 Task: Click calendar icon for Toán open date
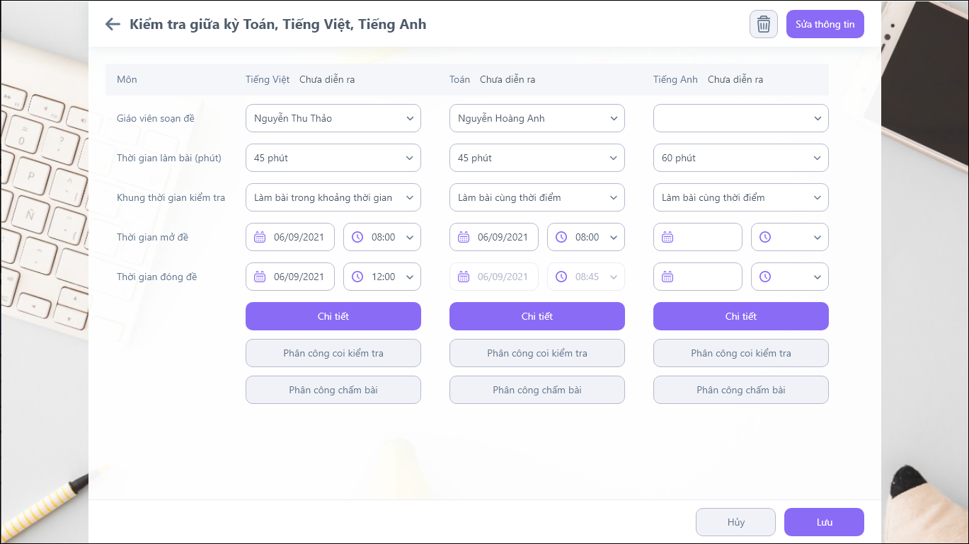coord(464,237)
